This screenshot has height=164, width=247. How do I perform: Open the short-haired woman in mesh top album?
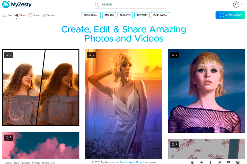(207, 91)
